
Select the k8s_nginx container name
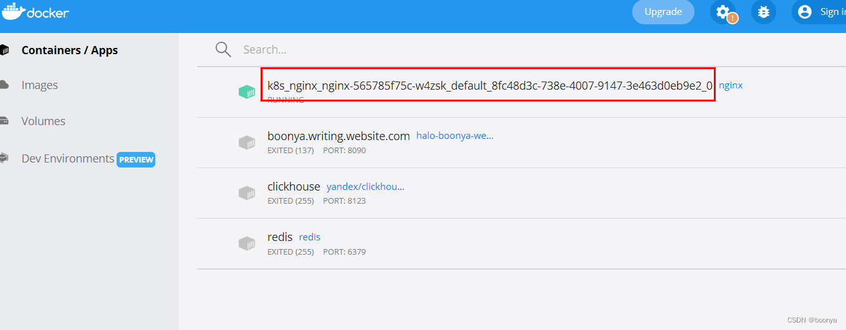[x=490, y=85]
